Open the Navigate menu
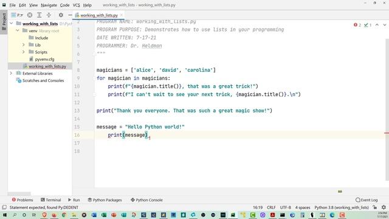The image size is (389, 219). [49, 5]
